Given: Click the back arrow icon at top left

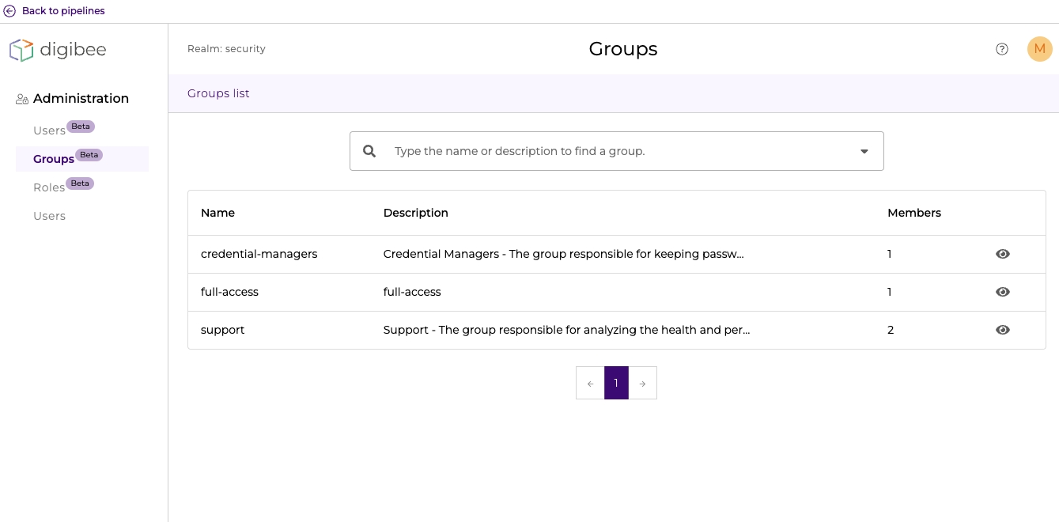Looking at the screenshot, I should (x=10, y=11).
